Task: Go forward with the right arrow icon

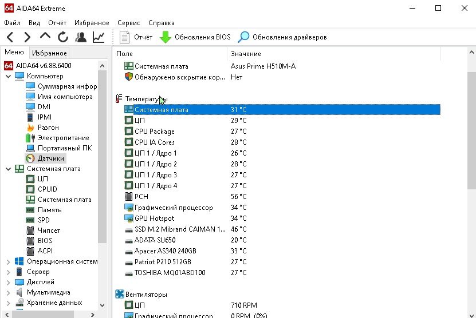Action: [x=27, y=37]
